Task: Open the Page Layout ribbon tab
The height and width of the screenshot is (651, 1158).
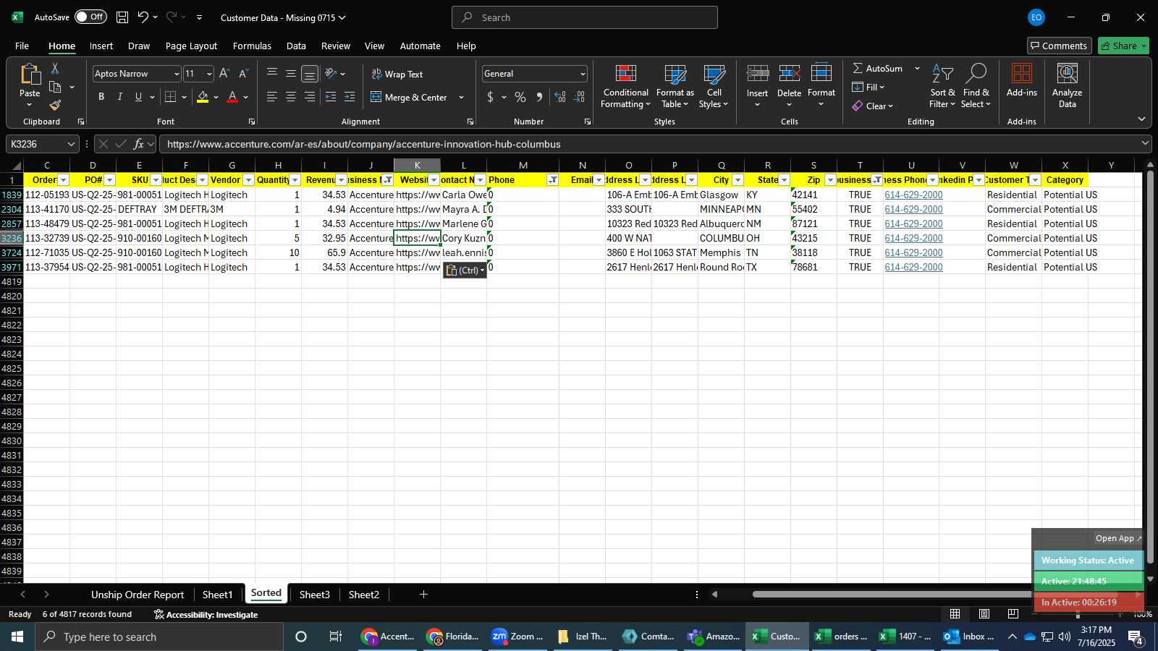Action: point(191,46)
